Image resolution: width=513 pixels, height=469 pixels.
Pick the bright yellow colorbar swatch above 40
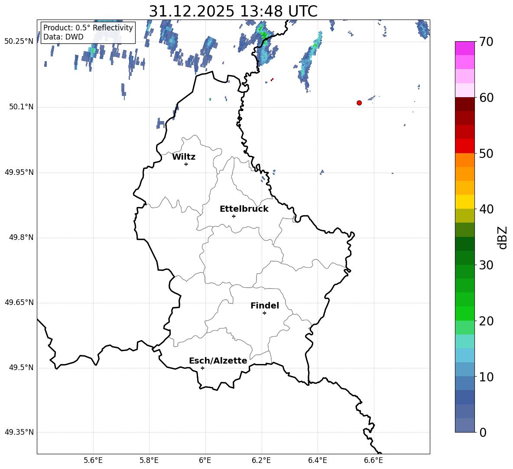[x=464, y=202]
